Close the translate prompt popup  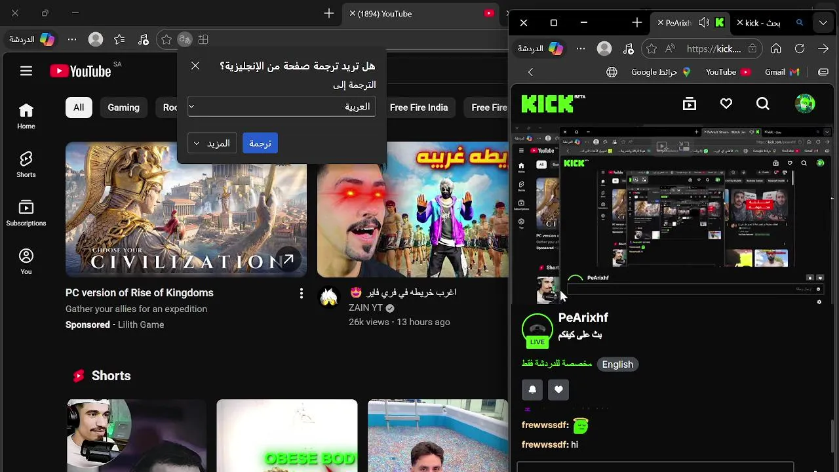[195, 66]
